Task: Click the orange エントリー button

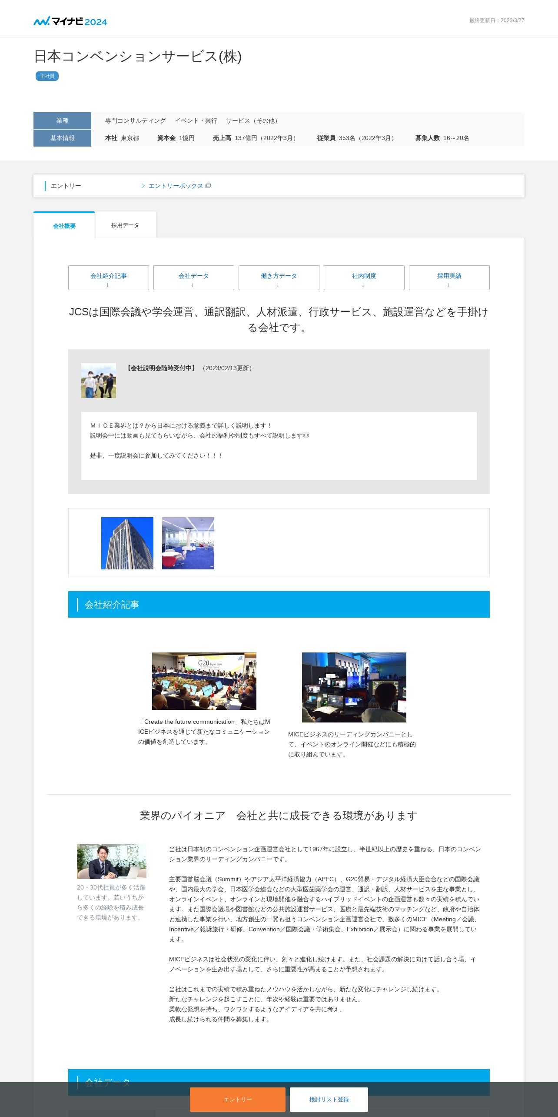Action: pyautogui.click(x=238, y=1099)
